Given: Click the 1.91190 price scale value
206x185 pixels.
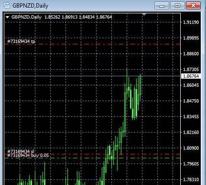Looking at the screenshot, I should 191,22.
